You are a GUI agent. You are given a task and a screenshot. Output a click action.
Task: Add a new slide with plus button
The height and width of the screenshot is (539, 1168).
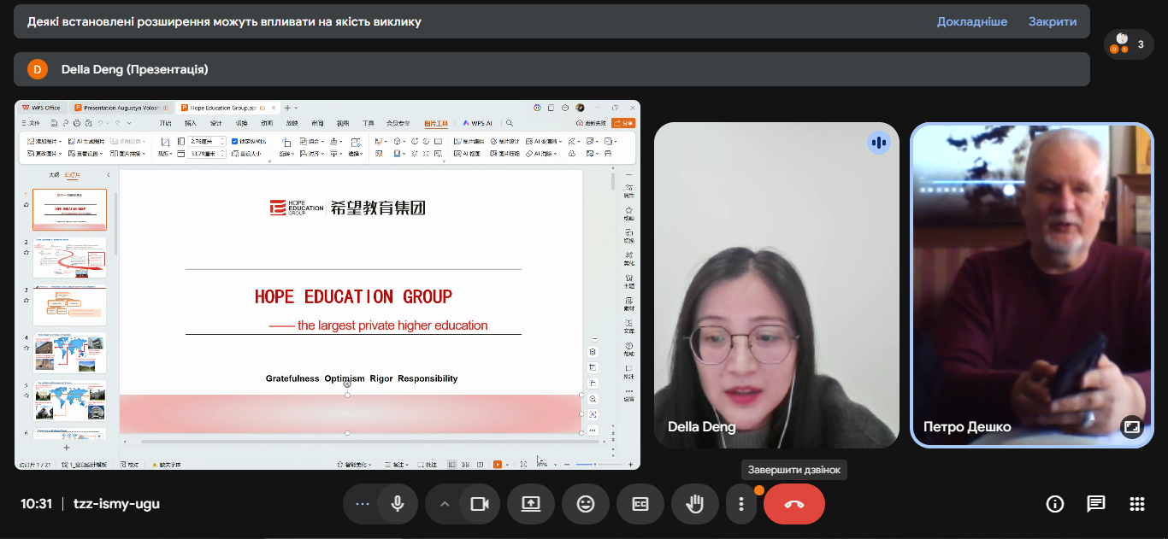click(67, 448)
